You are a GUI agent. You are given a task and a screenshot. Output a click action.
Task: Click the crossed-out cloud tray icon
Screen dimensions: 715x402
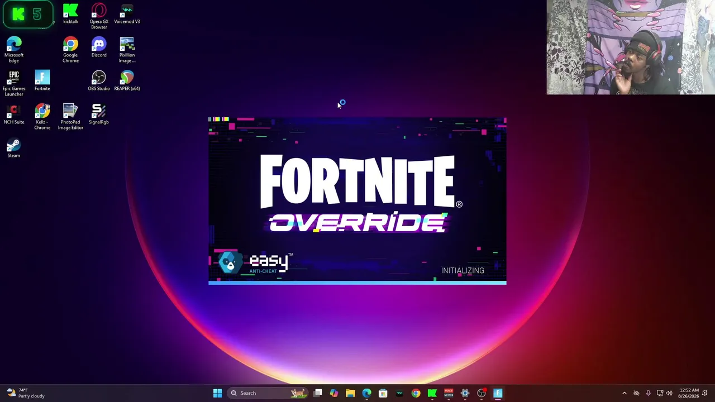(x=636, y=393)
